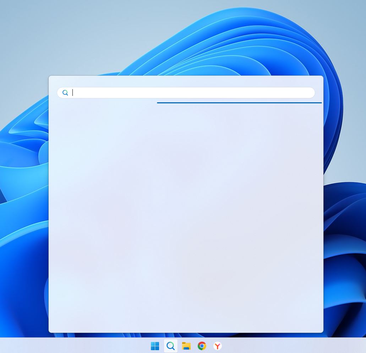Screen dimensions: 366x353
Task: Open Google Chrome from the taskbar
Action: coord(202,346)
